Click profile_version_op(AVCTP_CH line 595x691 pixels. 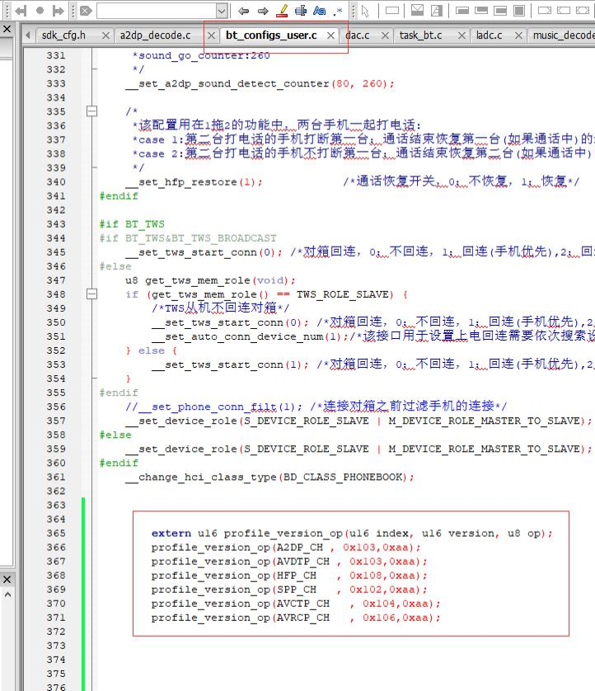pyautogui.click(x=296, y=604)
